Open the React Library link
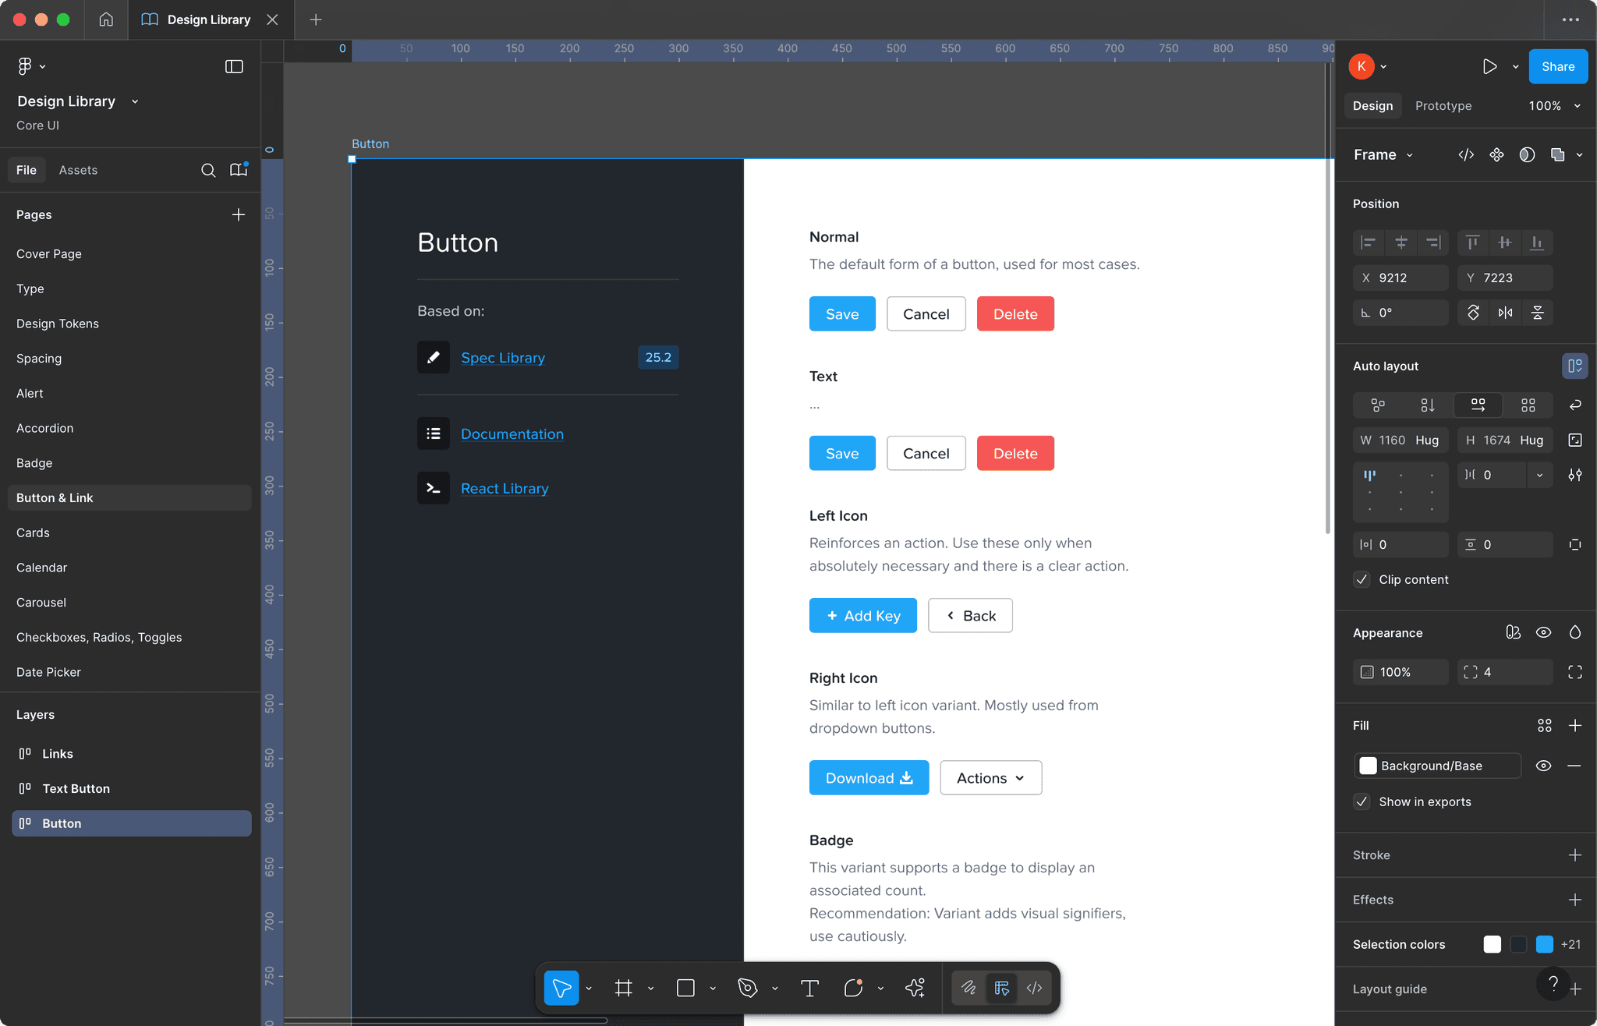 [504, 488]
